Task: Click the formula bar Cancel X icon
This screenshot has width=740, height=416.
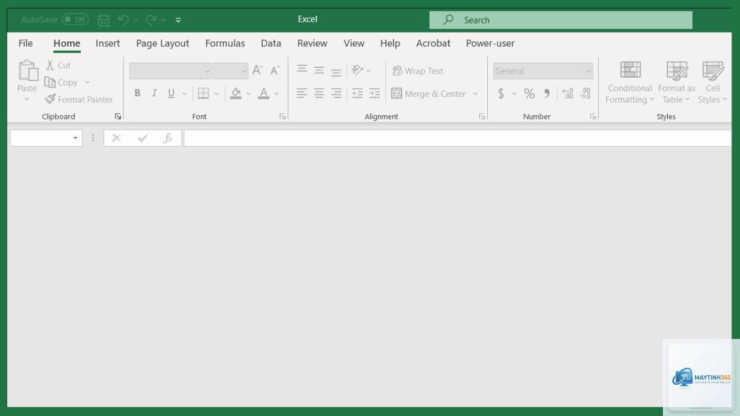Action: 117,138
